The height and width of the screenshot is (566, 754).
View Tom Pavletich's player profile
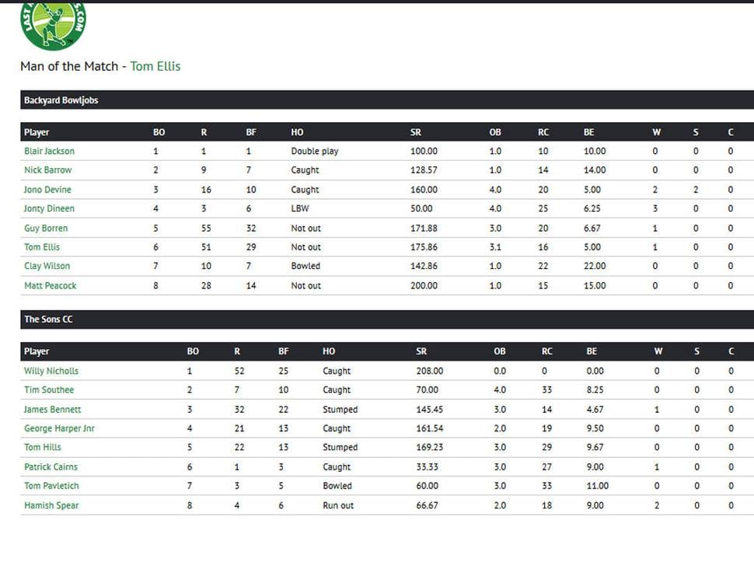click(51, 486)
